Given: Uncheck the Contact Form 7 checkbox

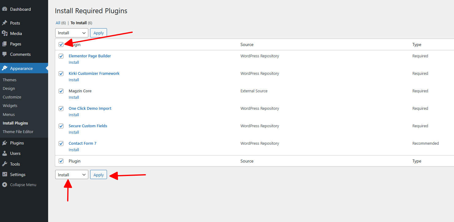Looking at the screenshot, I should click(x=61, y=144).
